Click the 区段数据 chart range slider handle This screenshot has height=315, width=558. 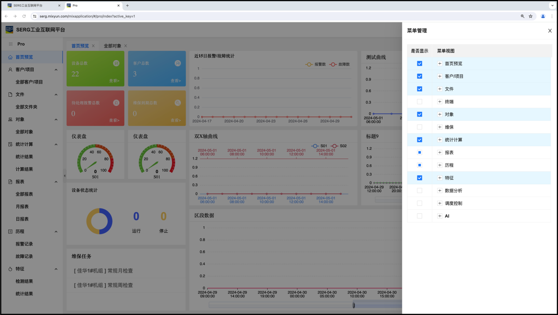[353, 305]
